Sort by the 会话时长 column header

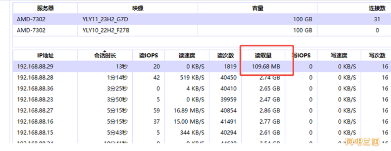[105, 55]
